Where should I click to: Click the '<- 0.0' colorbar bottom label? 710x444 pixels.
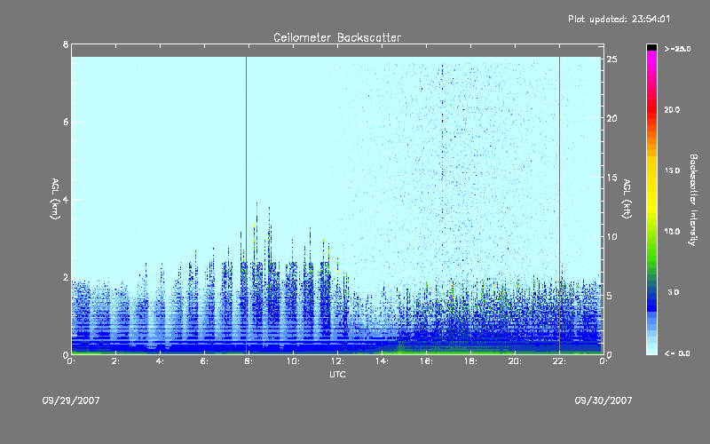678,353
